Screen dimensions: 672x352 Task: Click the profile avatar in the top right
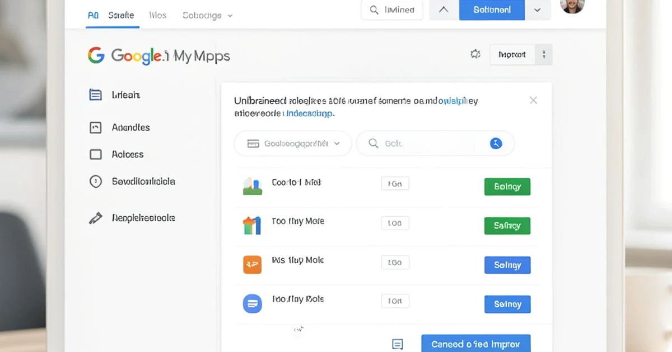(572, 7)
